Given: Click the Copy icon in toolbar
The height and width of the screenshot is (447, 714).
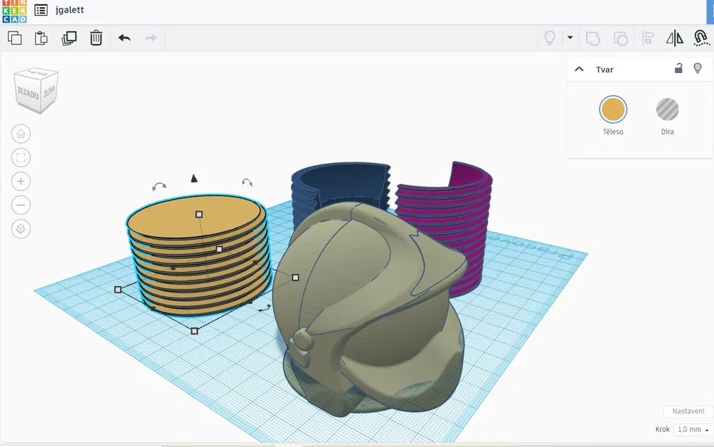Looking at the screenshot, I should pyautogui.click(x=14, y=38).
